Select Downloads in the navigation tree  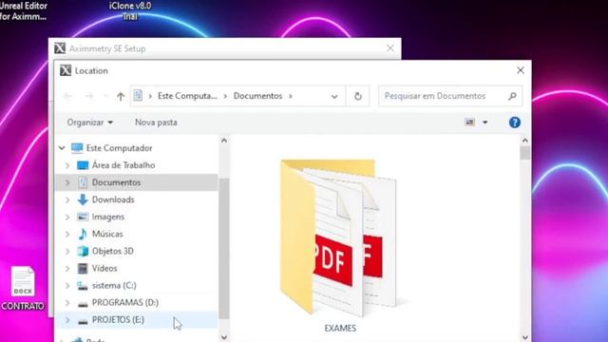click(137, 199)
